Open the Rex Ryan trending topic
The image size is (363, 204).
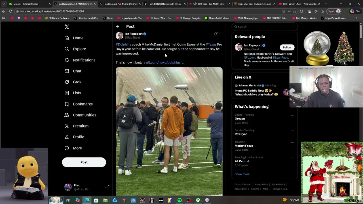(241, 134)
